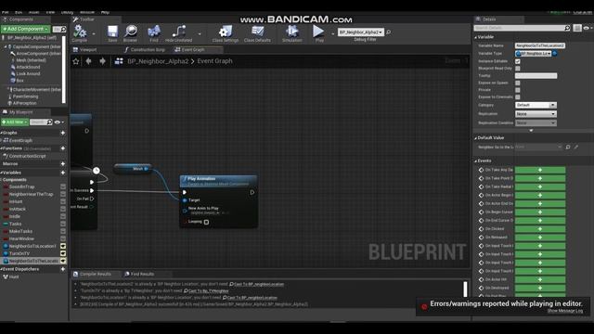
Task: Collapse the Events section in Details
Action: tap(476, 161)
